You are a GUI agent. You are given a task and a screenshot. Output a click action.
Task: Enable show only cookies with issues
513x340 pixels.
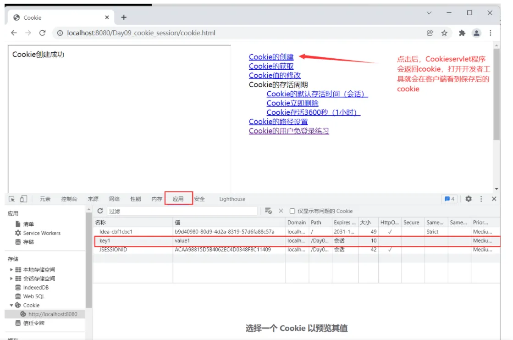click(x=292, y=211)
